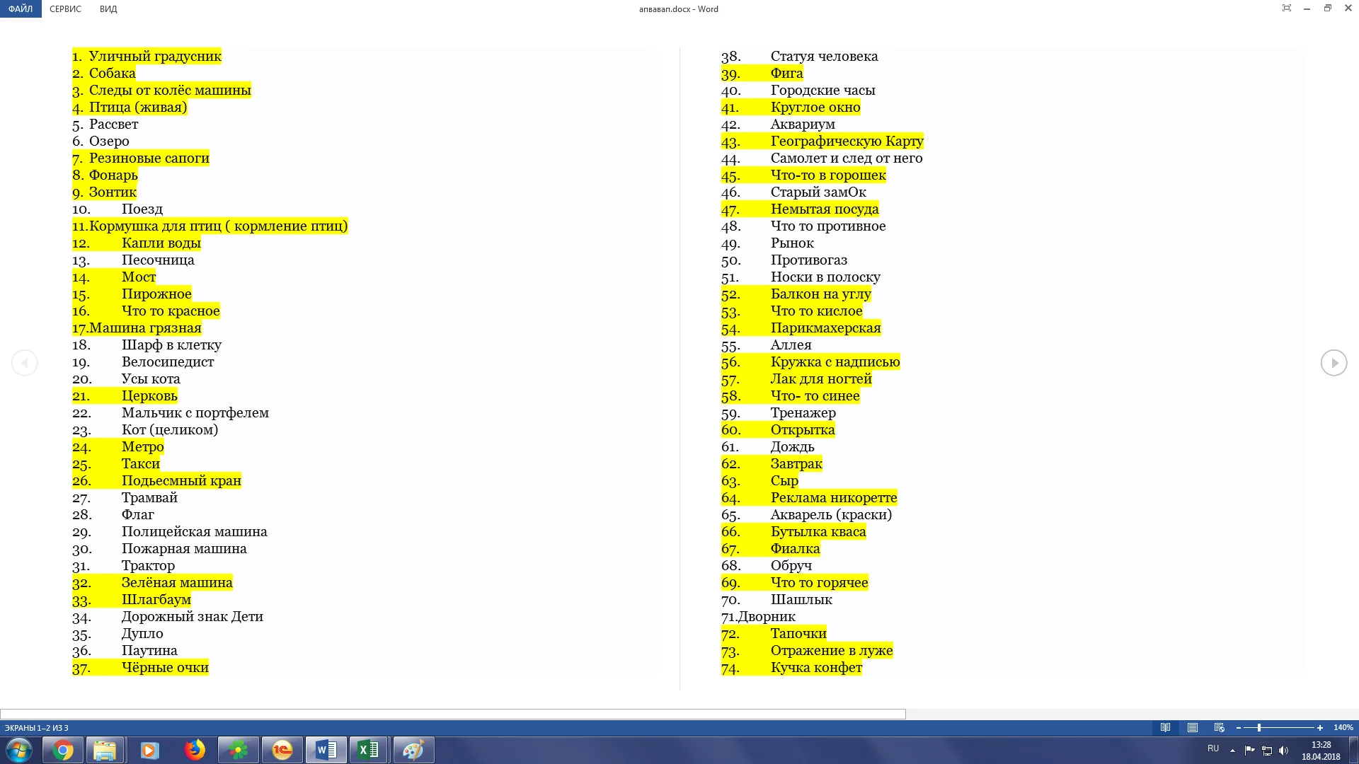Adjust the zoom slider handle
Viewport: 1359px width, 764px height.
[x=1259, y=727]
